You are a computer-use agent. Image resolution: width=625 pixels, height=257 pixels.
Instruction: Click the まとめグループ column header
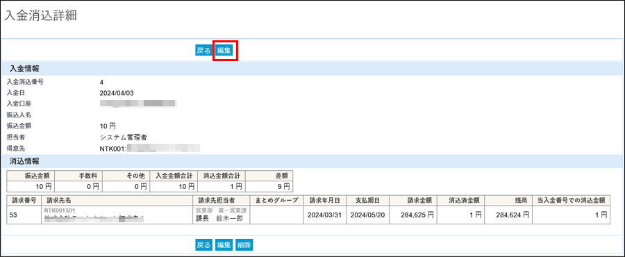[x=276, y=201]
